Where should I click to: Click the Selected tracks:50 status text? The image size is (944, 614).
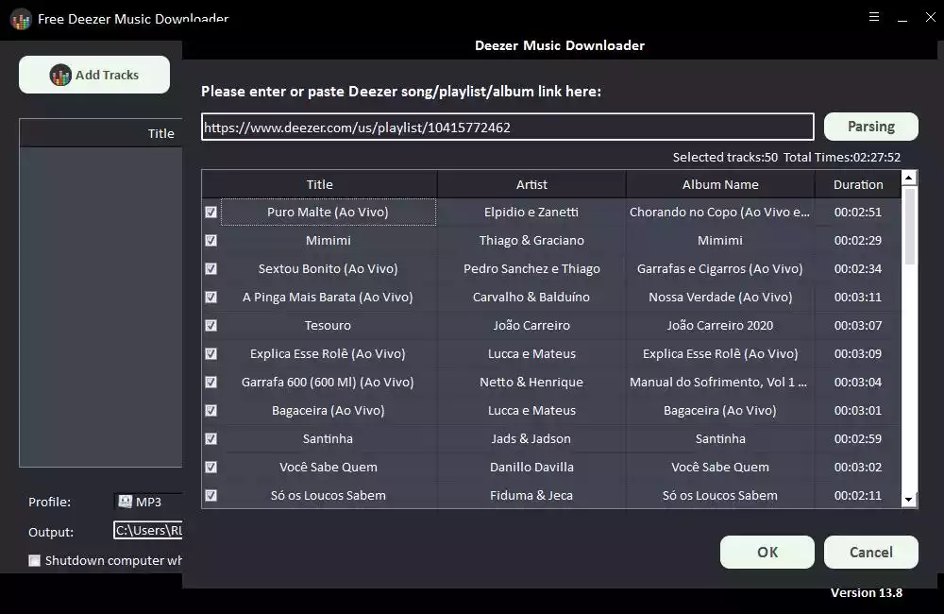(x=725, y=157)
